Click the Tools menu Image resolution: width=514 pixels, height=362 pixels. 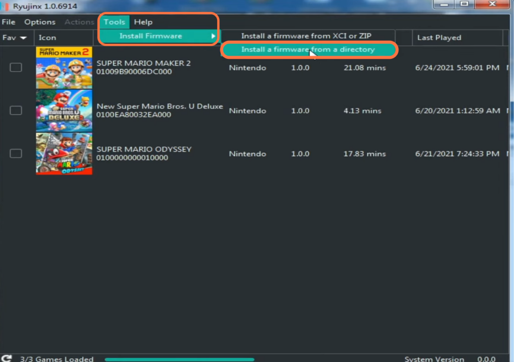114,22
